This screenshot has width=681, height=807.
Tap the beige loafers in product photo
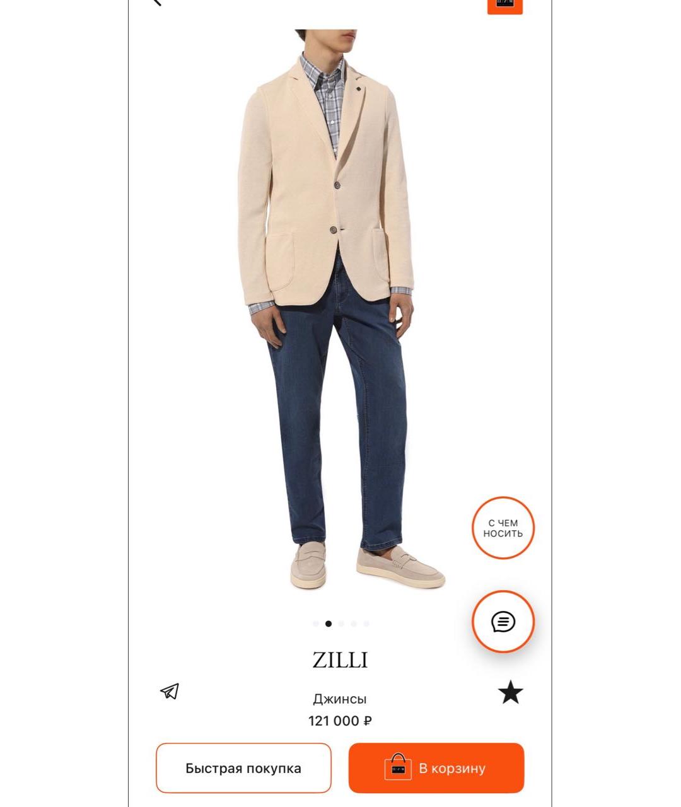[367, 566]
